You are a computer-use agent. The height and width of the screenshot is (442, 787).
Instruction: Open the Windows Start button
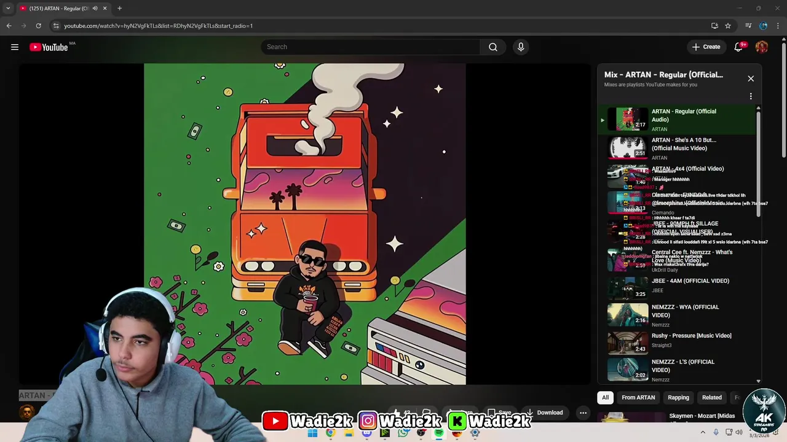click(x=312, y=433)
